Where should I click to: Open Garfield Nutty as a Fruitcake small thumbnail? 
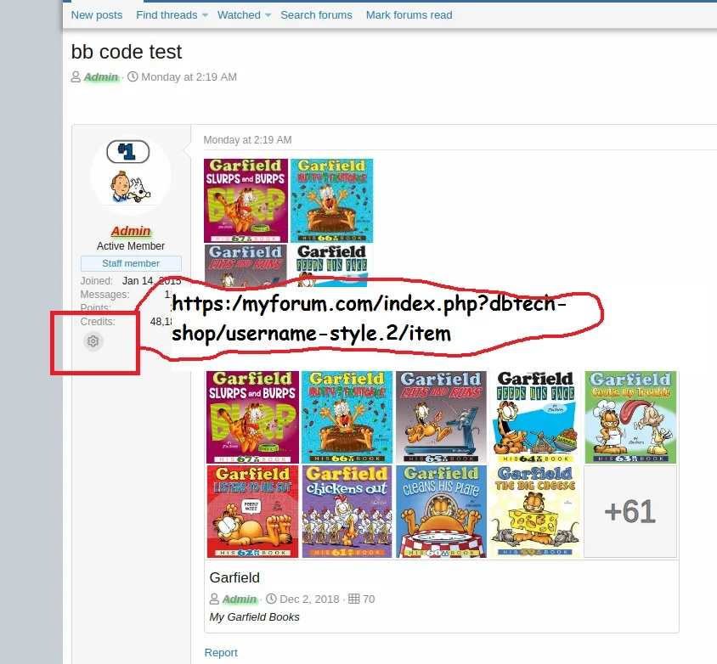coord(331,200)
